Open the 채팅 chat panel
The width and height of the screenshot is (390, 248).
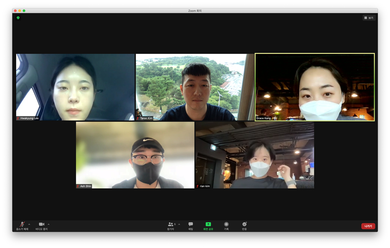[191, 226]
